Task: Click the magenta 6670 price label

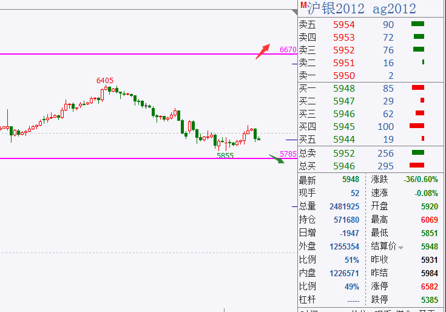Action: pyautogui.click(x=288, y=50)
